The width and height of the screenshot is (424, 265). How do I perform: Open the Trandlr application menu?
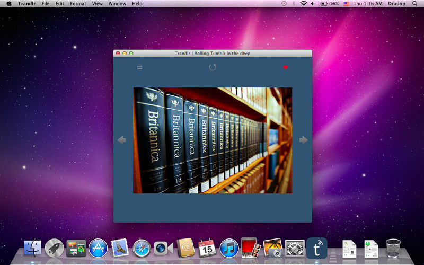tap(27, 4)
